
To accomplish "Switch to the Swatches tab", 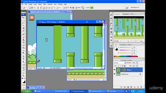I will pos(123,45).
